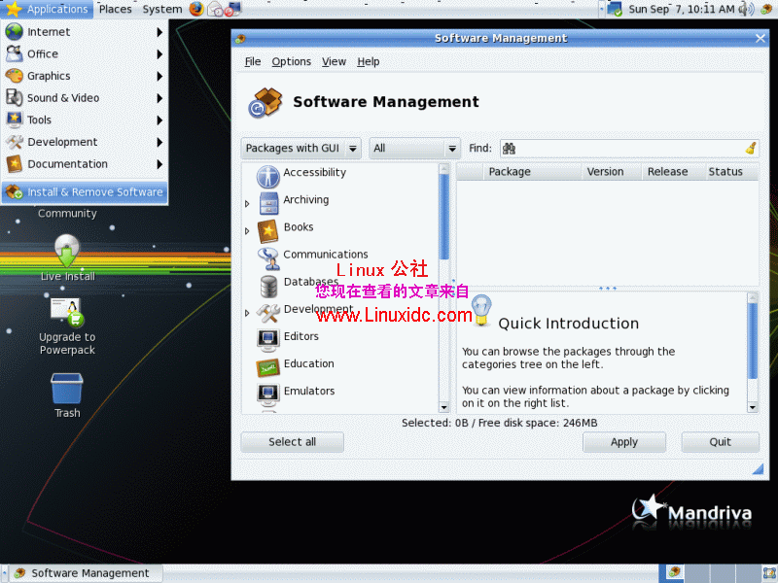Viewport: 778px width, 583px height.
Task: Open the Packages with GUI dropdown
Action: coord(300,148)
